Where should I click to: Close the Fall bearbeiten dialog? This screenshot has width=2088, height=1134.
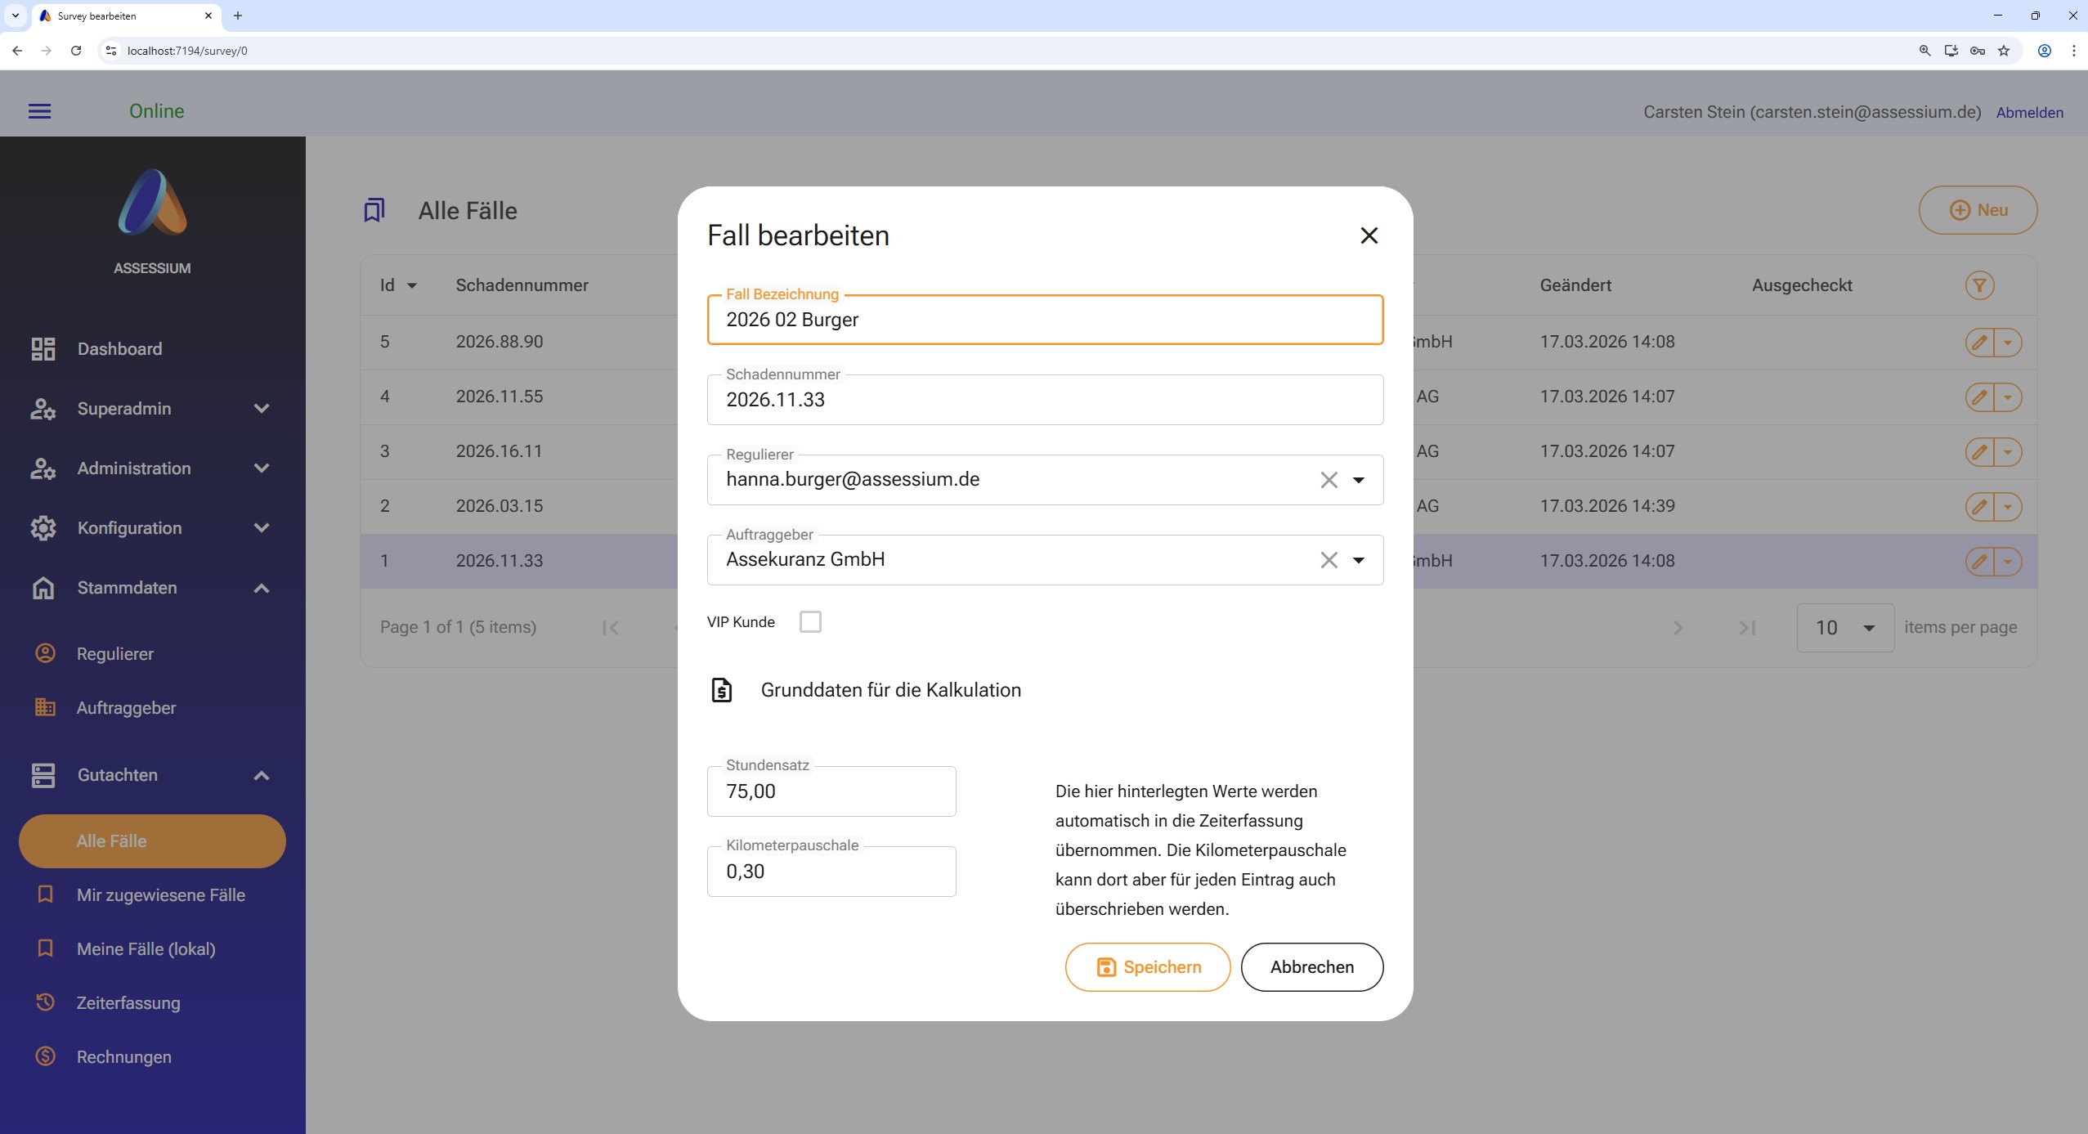(x=1369, y=235)
